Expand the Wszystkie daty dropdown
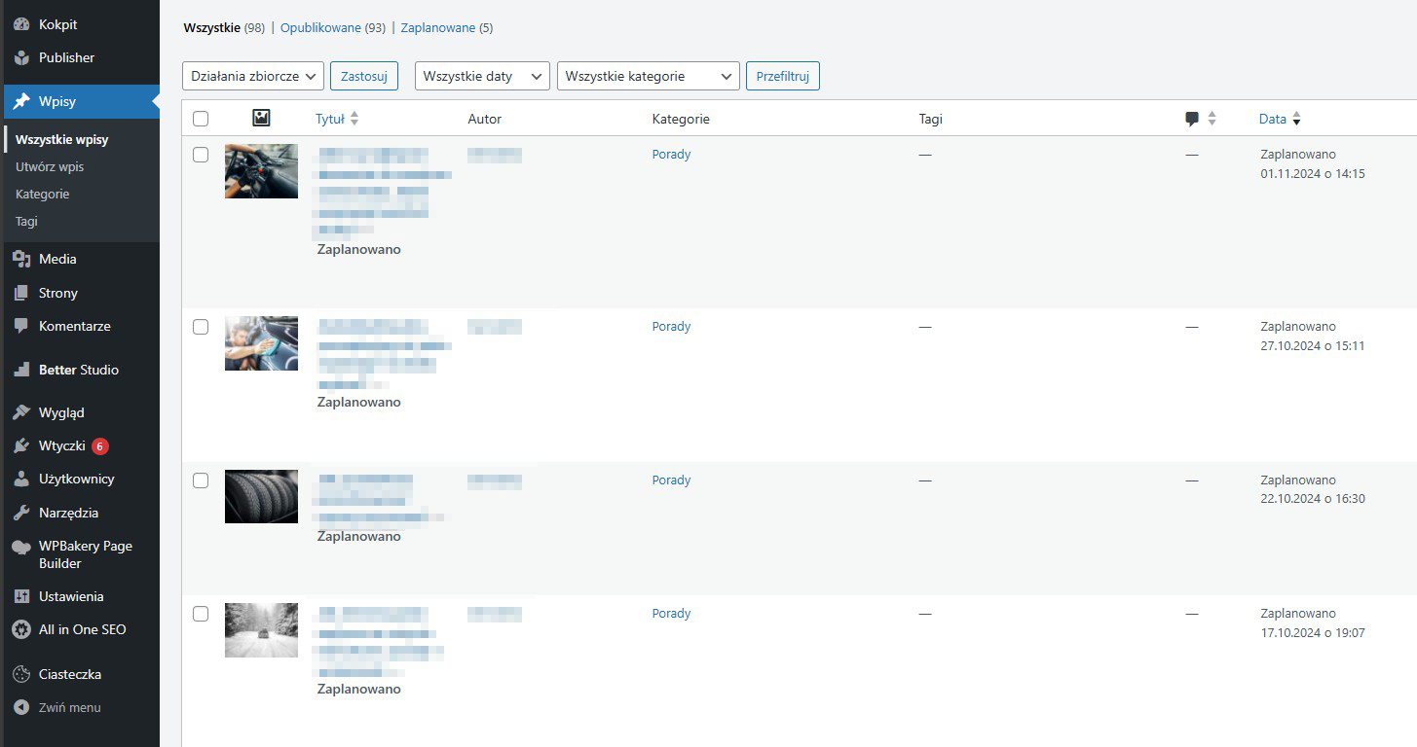Image resolution: width=1417 pixels, height=747 pixels. 482,76
